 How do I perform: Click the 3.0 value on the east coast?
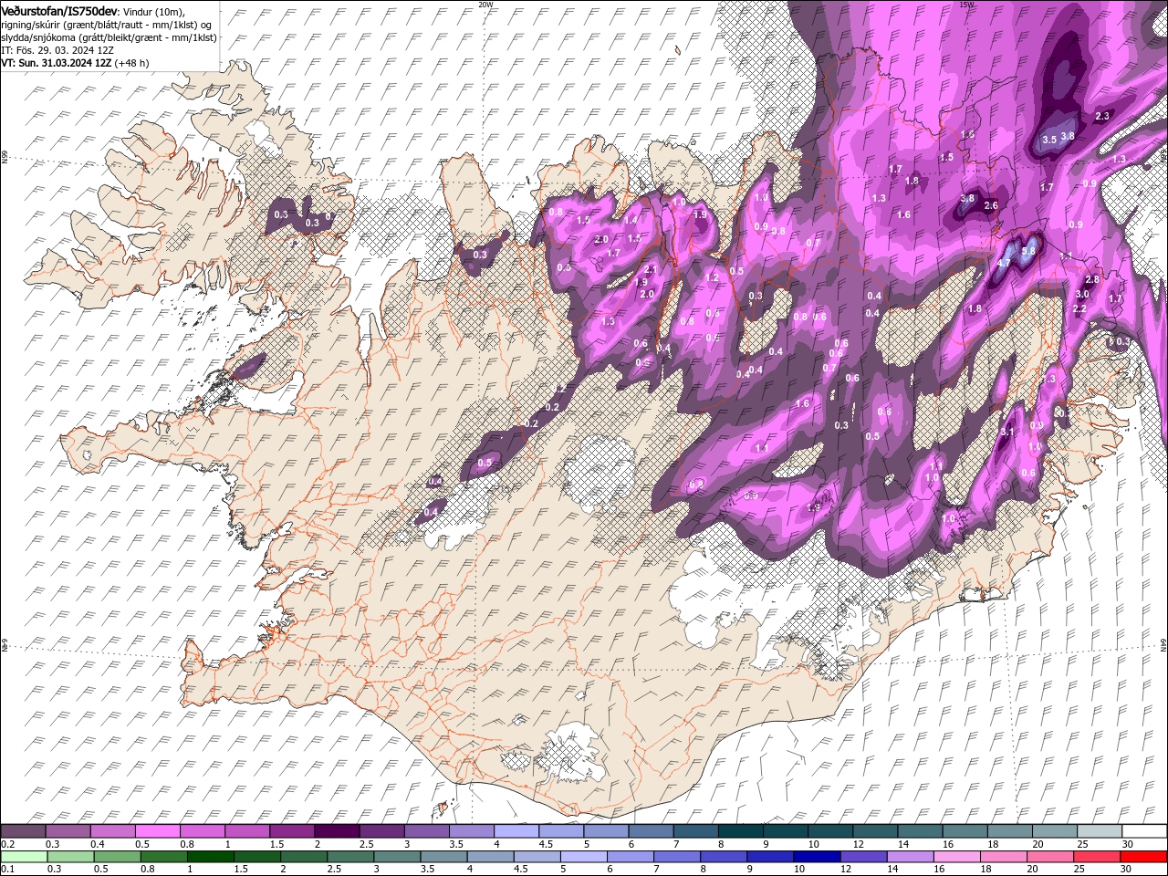[x=1082, y=294]
